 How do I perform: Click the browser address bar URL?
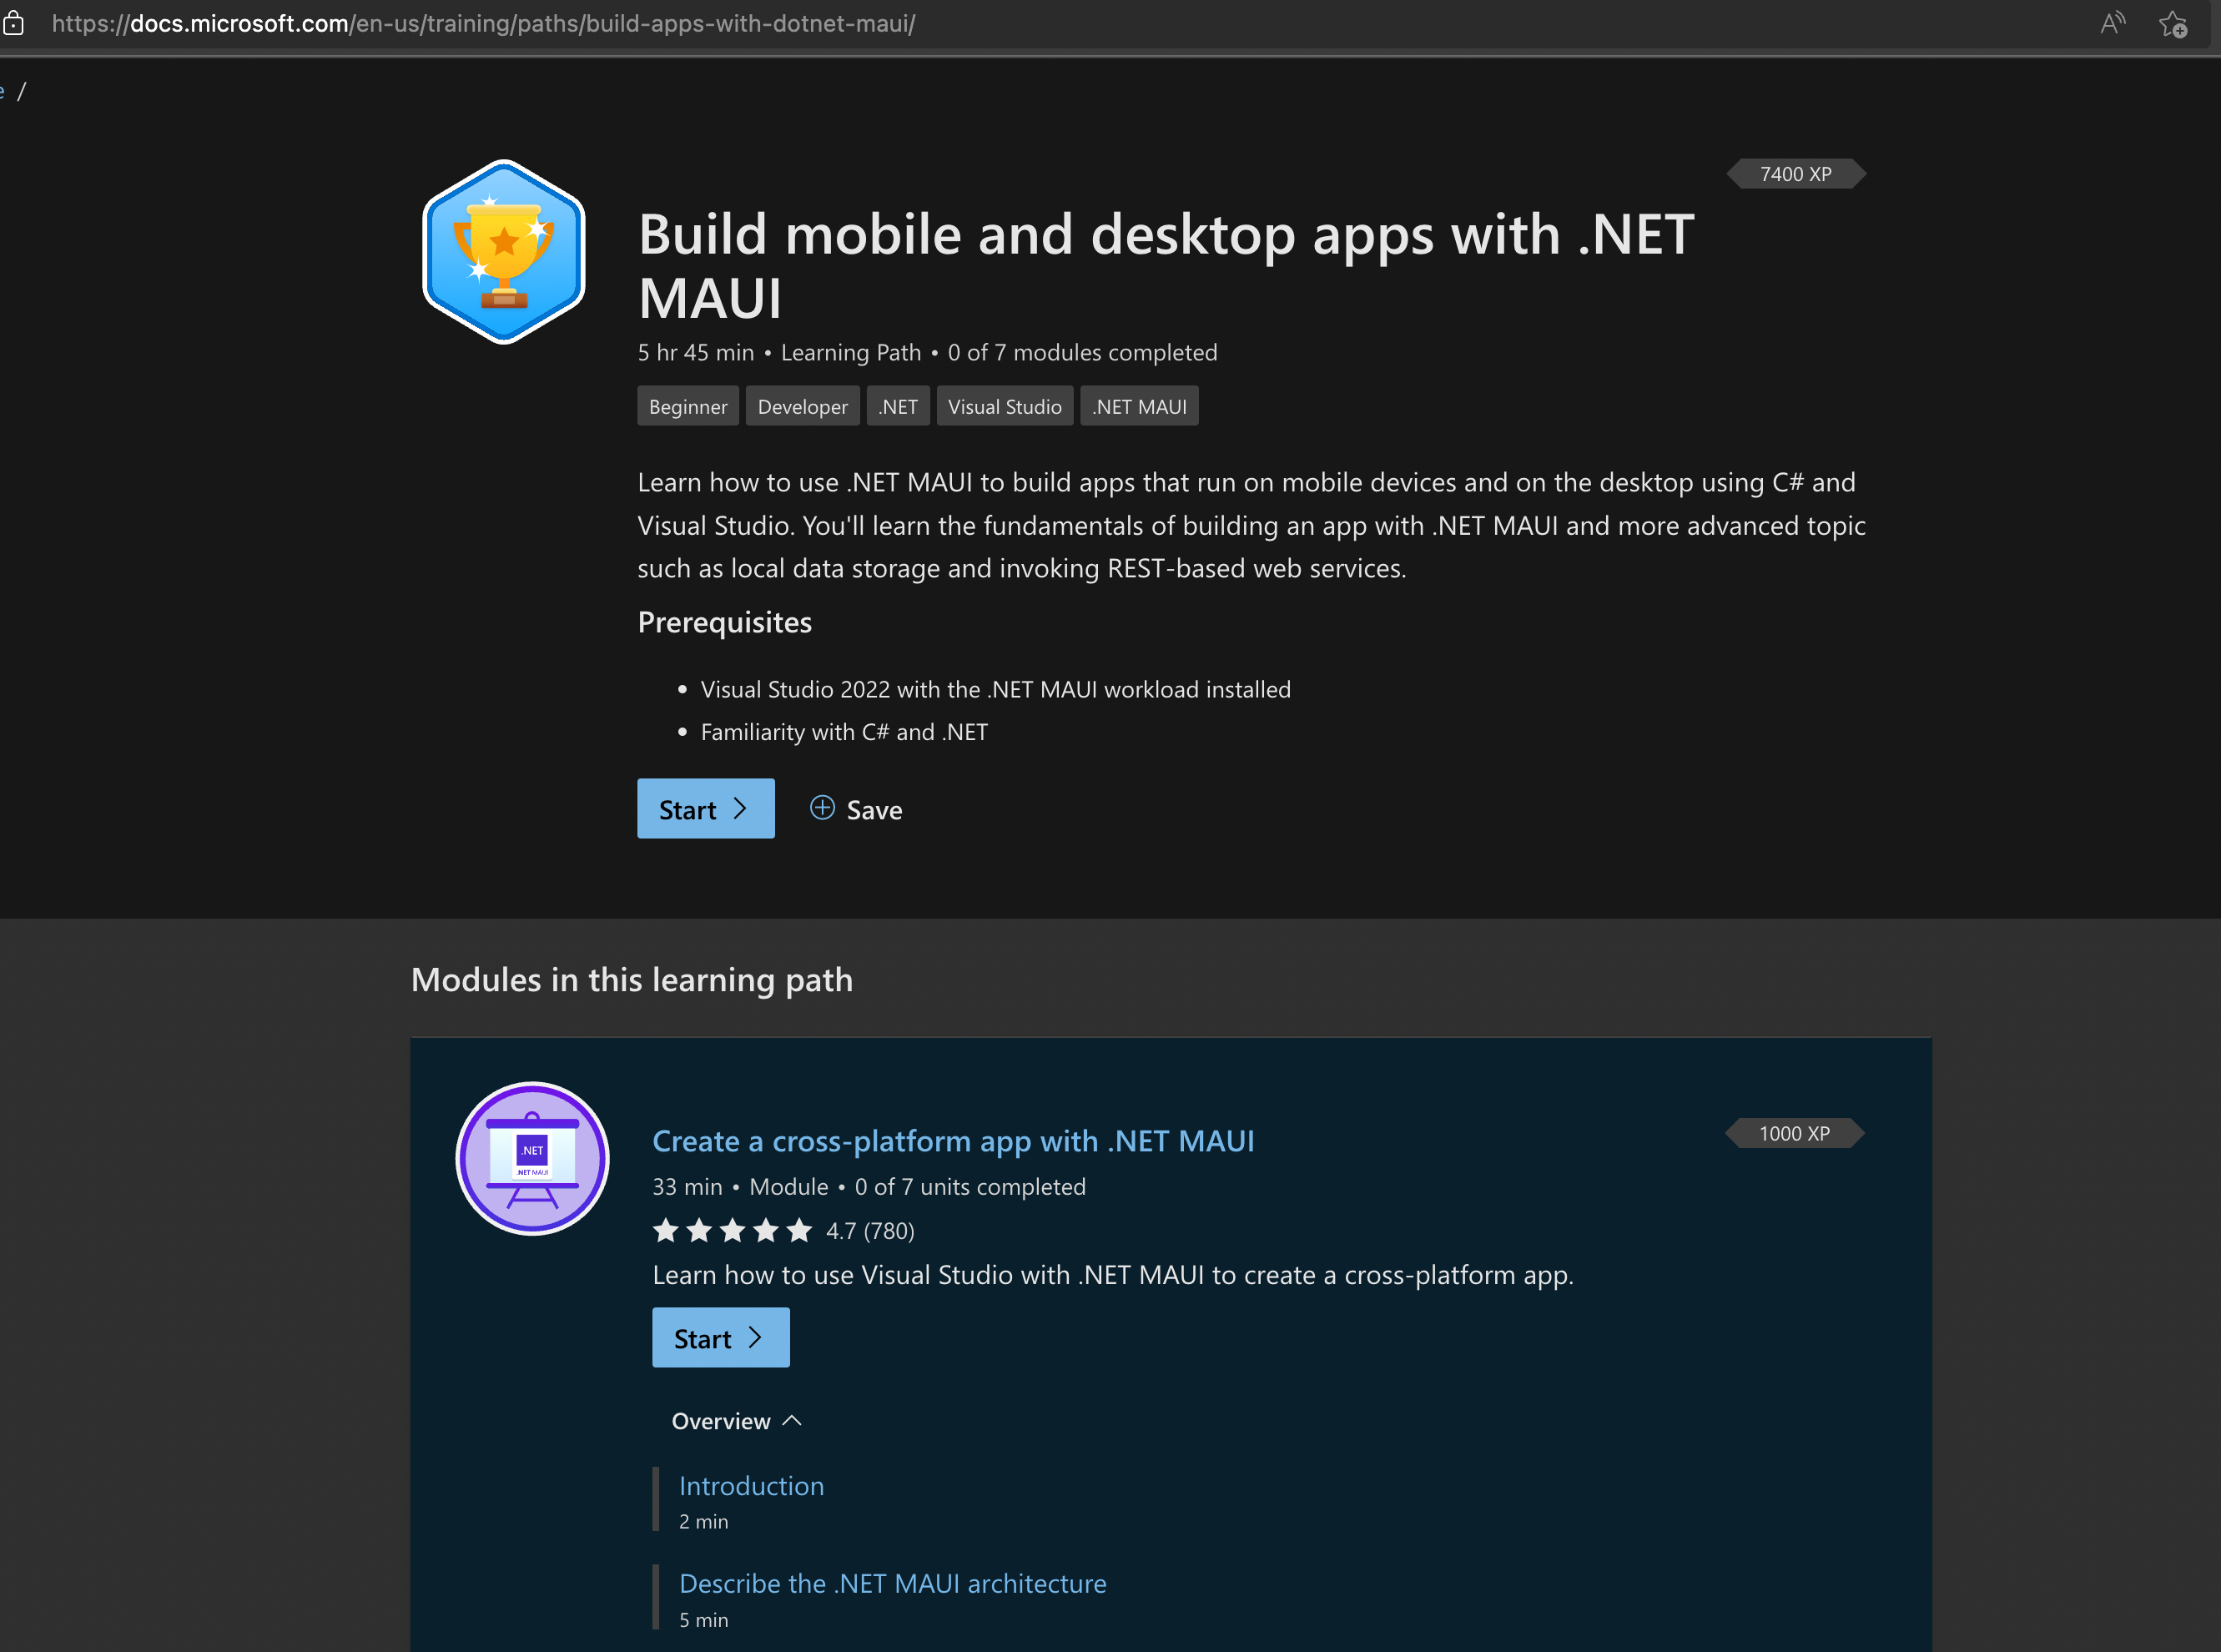coord(484,23)
